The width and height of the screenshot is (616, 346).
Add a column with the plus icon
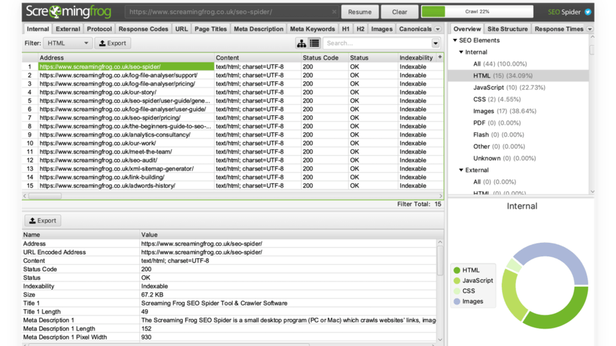coord(440,57)
